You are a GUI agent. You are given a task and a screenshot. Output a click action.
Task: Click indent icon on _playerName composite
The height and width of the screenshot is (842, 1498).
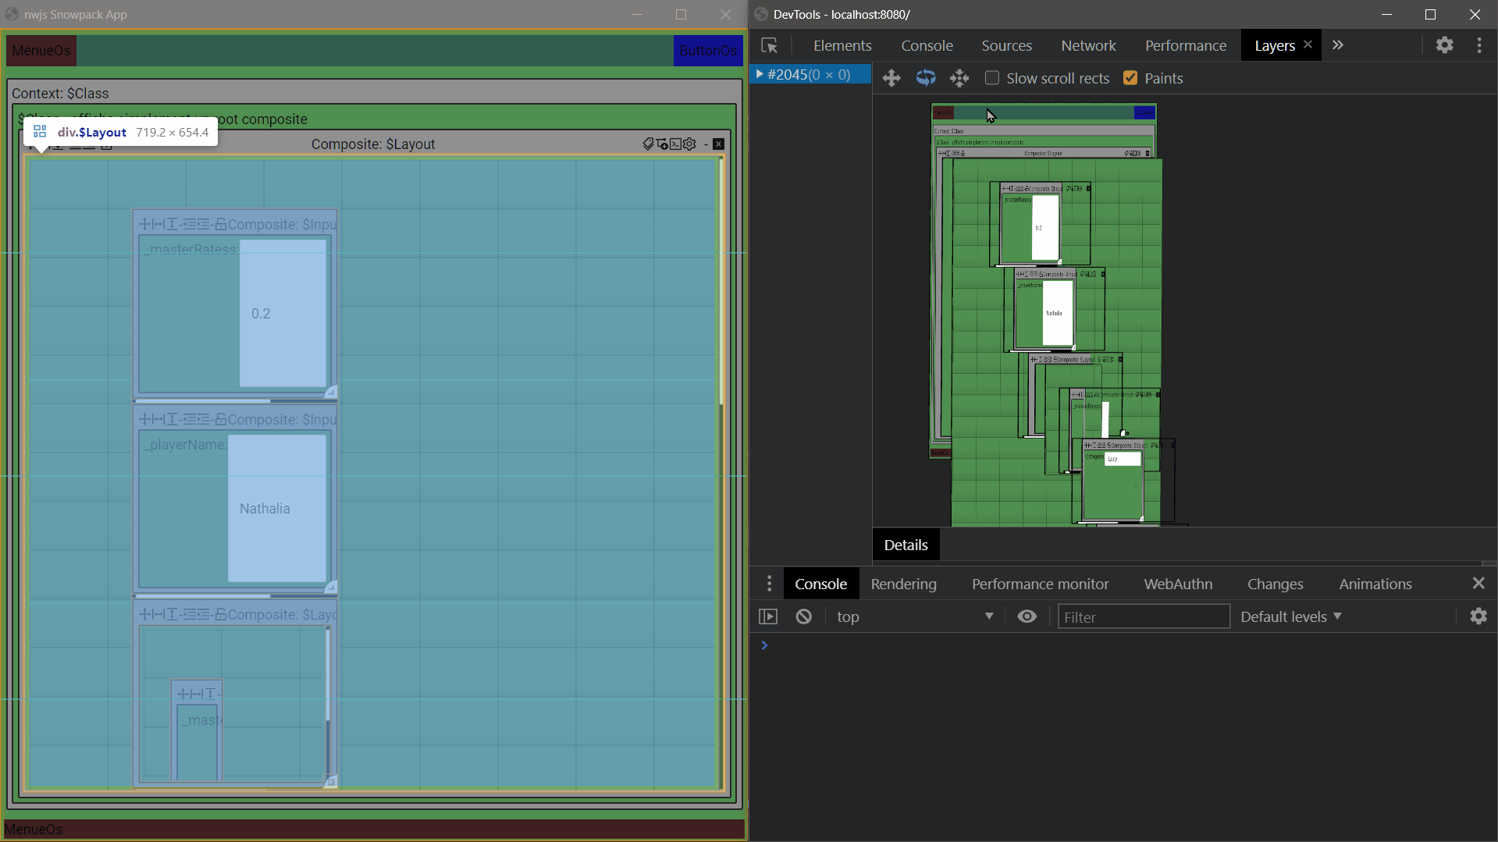tap(204, 419)
